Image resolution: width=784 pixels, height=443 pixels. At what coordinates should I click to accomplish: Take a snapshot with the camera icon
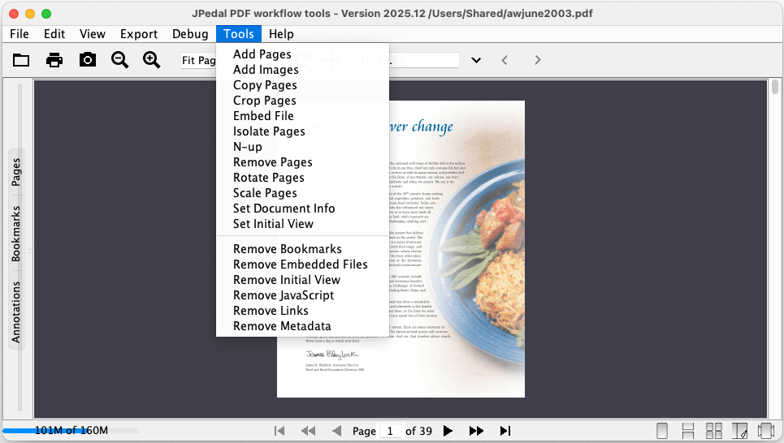click(x=88, y=60)
